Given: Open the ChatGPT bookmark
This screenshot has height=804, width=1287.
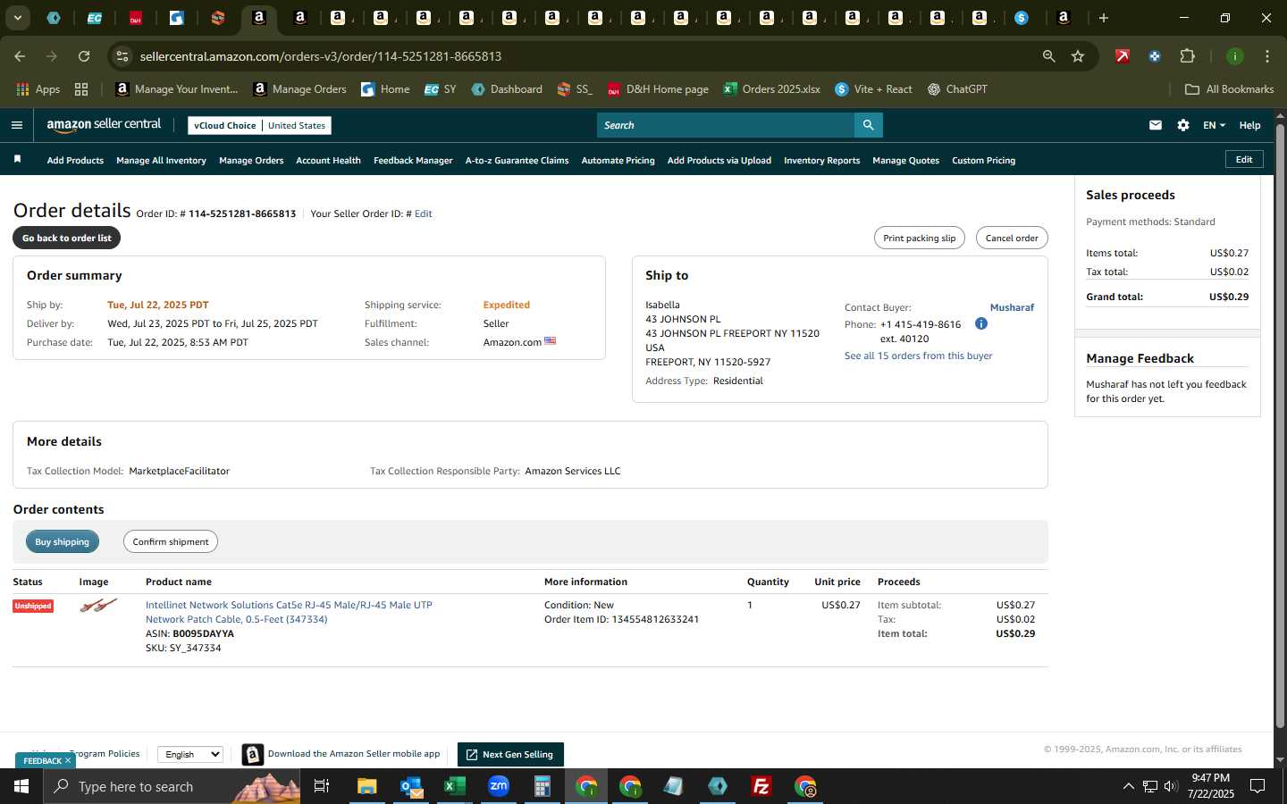Looking at the screenshot, I should coord(957,89).
